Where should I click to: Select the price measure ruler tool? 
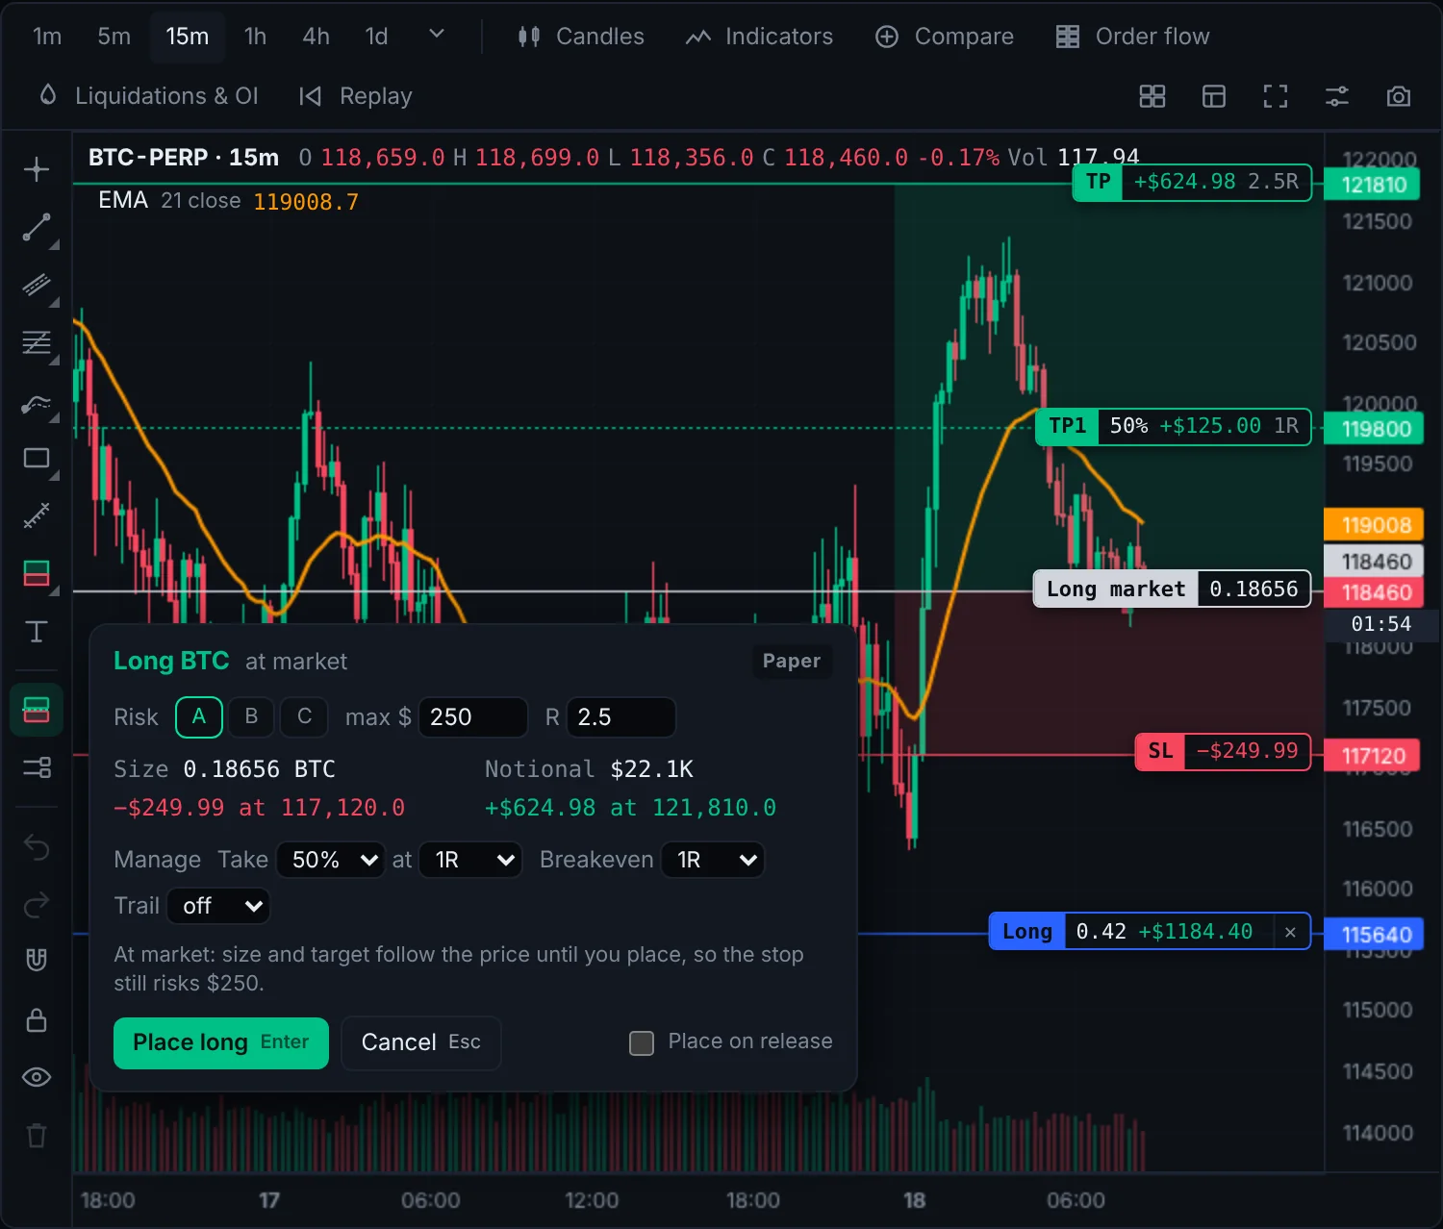coord(37,516)
